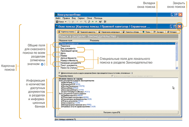
Task: Select the Дата в Минюсте field row
Action: point(117,58)
